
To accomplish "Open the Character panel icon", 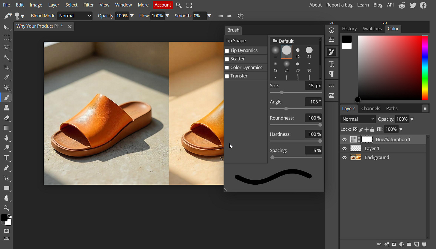I will click(332, 64).
